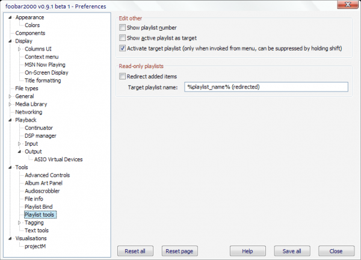
Task: Select Audioscrobbler in the Tools section
Action: [42, 191]
